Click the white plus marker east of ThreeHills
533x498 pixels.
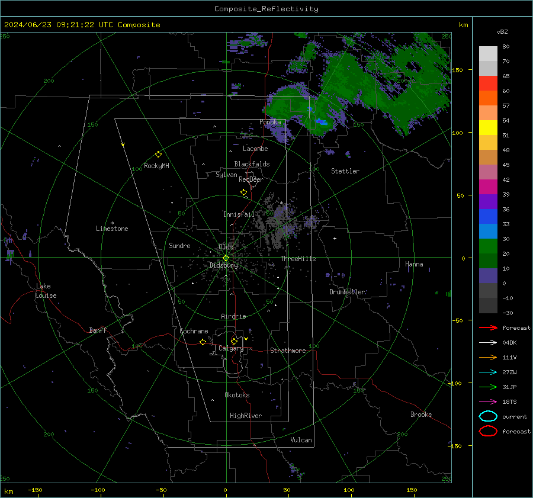(x=335, y=238)
